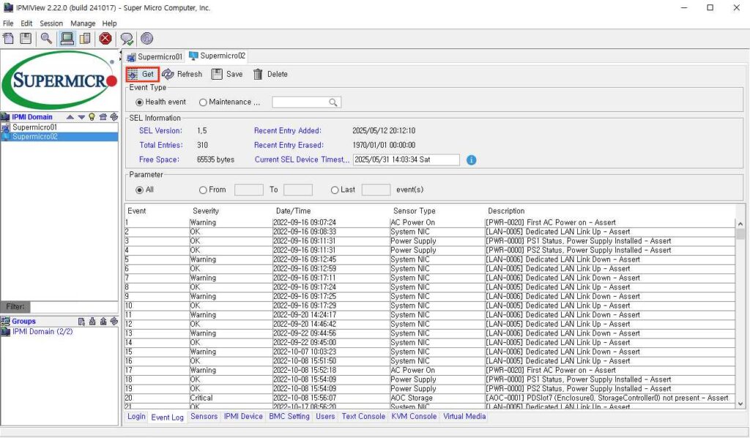This screenshot has height=438, width=750.
Task: Click the Severity column header
Action: click(206, 211)
